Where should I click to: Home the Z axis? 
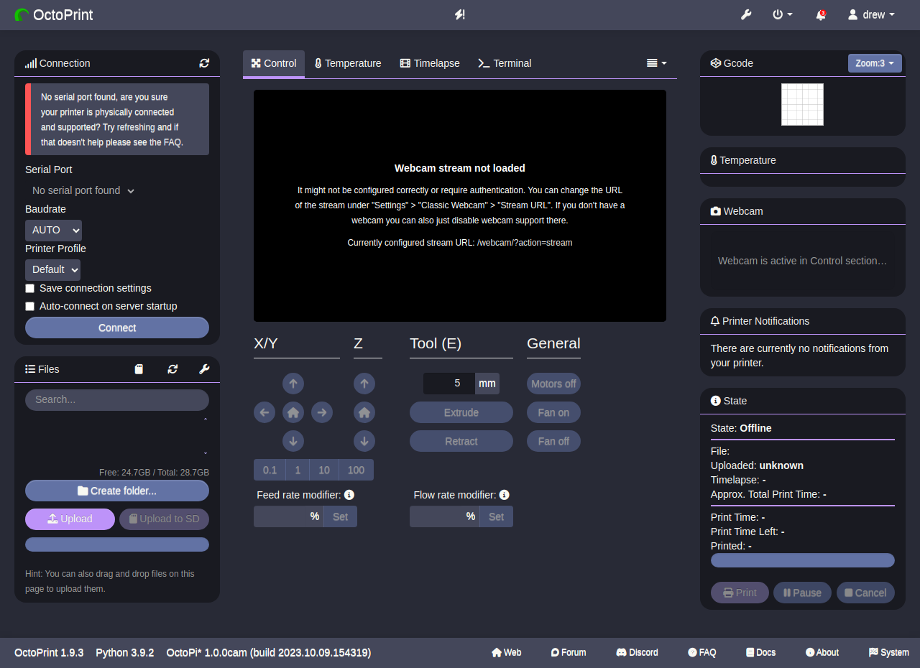tap(364, 412)
